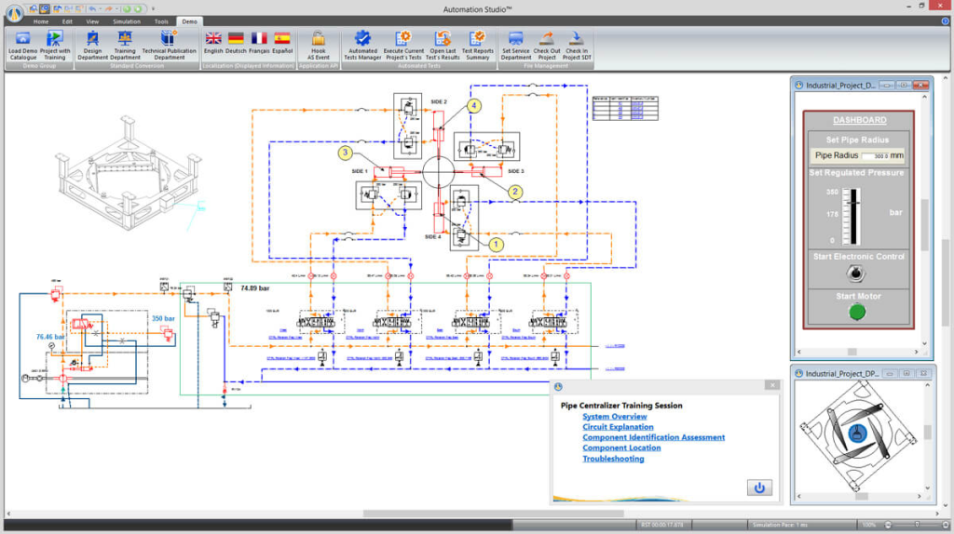
Task: Open the Component Location link
Action: (621, 447)
